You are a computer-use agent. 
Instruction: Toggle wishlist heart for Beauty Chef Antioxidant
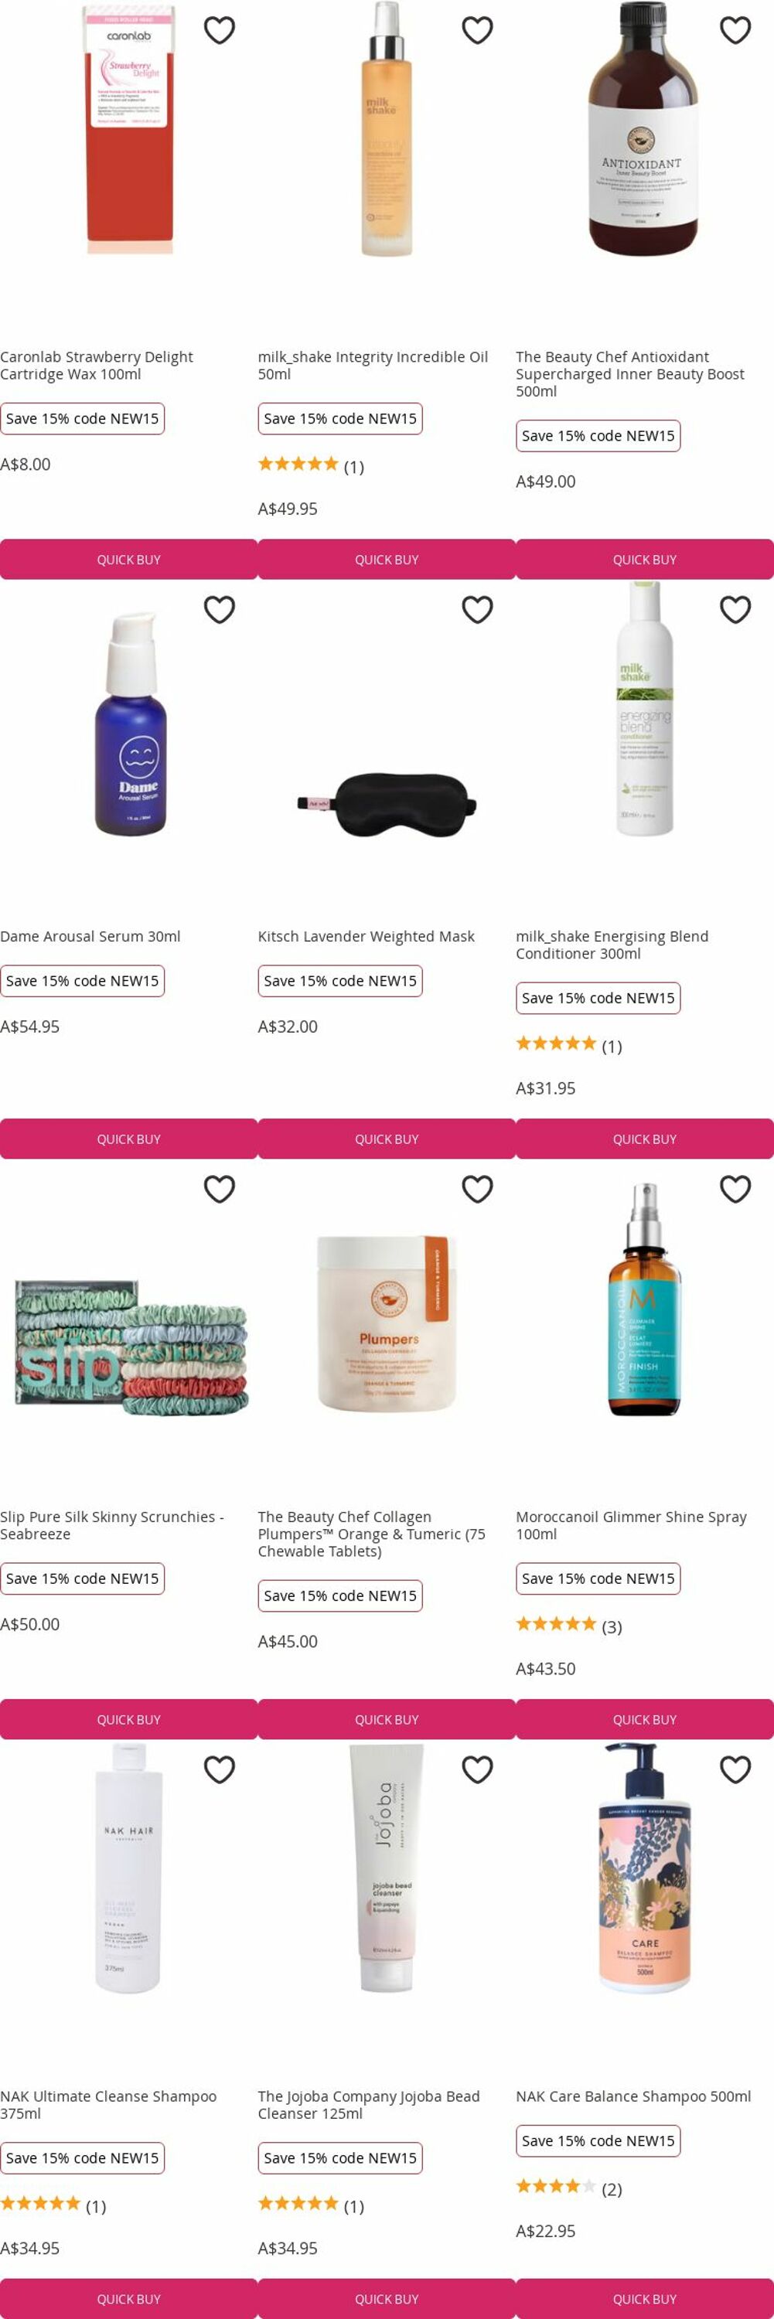point(735,31)
